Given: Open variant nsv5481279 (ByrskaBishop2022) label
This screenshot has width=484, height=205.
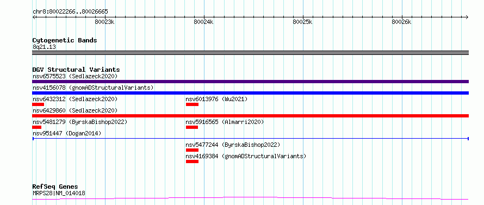Looking at the screenshot, I should pyautogui.click(x=80, y=122).
